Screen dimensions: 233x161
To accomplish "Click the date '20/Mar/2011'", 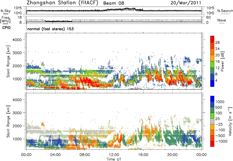I will 186,3.
